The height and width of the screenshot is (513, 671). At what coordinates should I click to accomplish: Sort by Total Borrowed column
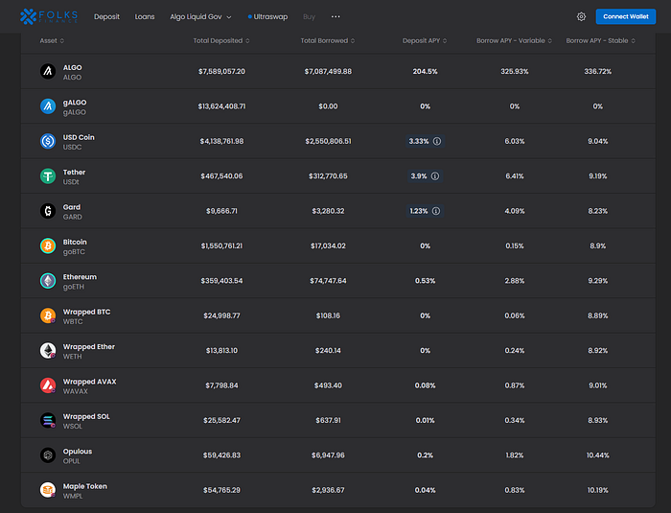(x=328, y=40)
